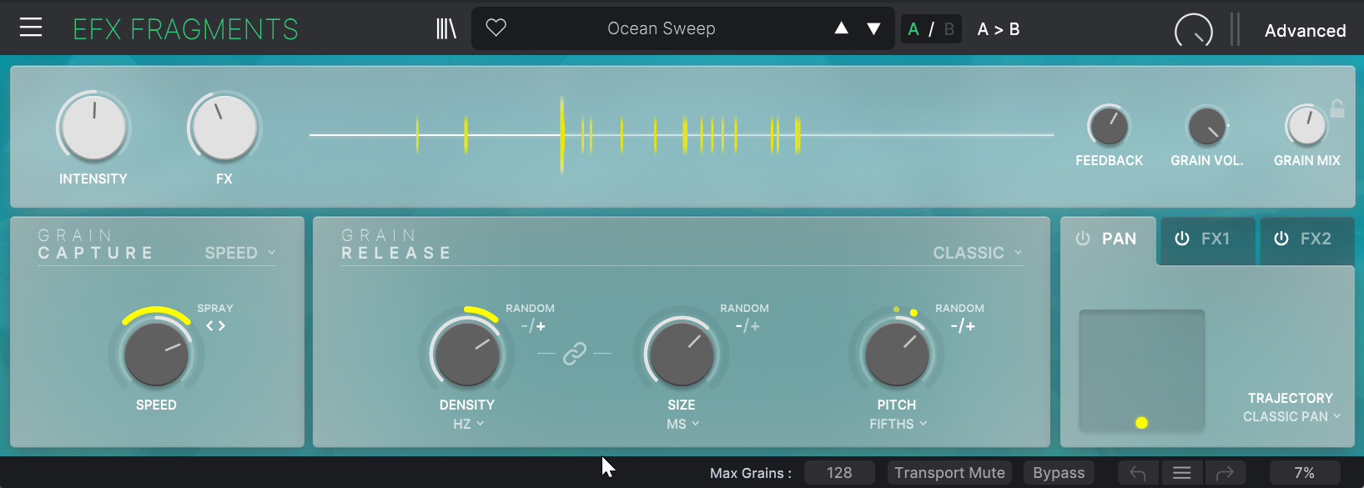Image resolution: width=1364 pixels, height=488 pixels.
Task: Click the Grain Mix lock icon
Action: [x=1337, y=108]
